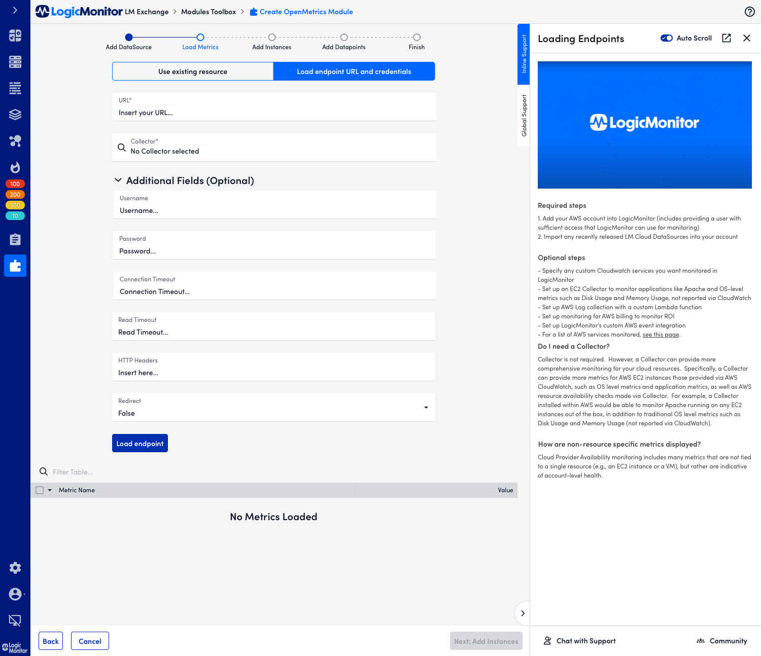Close the Loading Endpoints support panel
Viewport: 761px width, 656px height.
pyautogui.click(x=747, y=38)
